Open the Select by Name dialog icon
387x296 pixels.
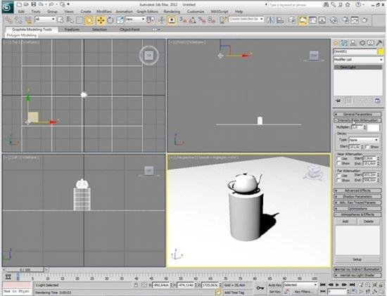[70, 20]
